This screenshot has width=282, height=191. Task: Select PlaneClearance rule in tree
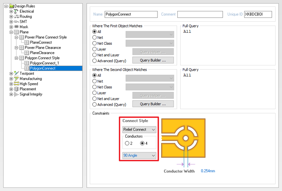[x=42, y=53]
